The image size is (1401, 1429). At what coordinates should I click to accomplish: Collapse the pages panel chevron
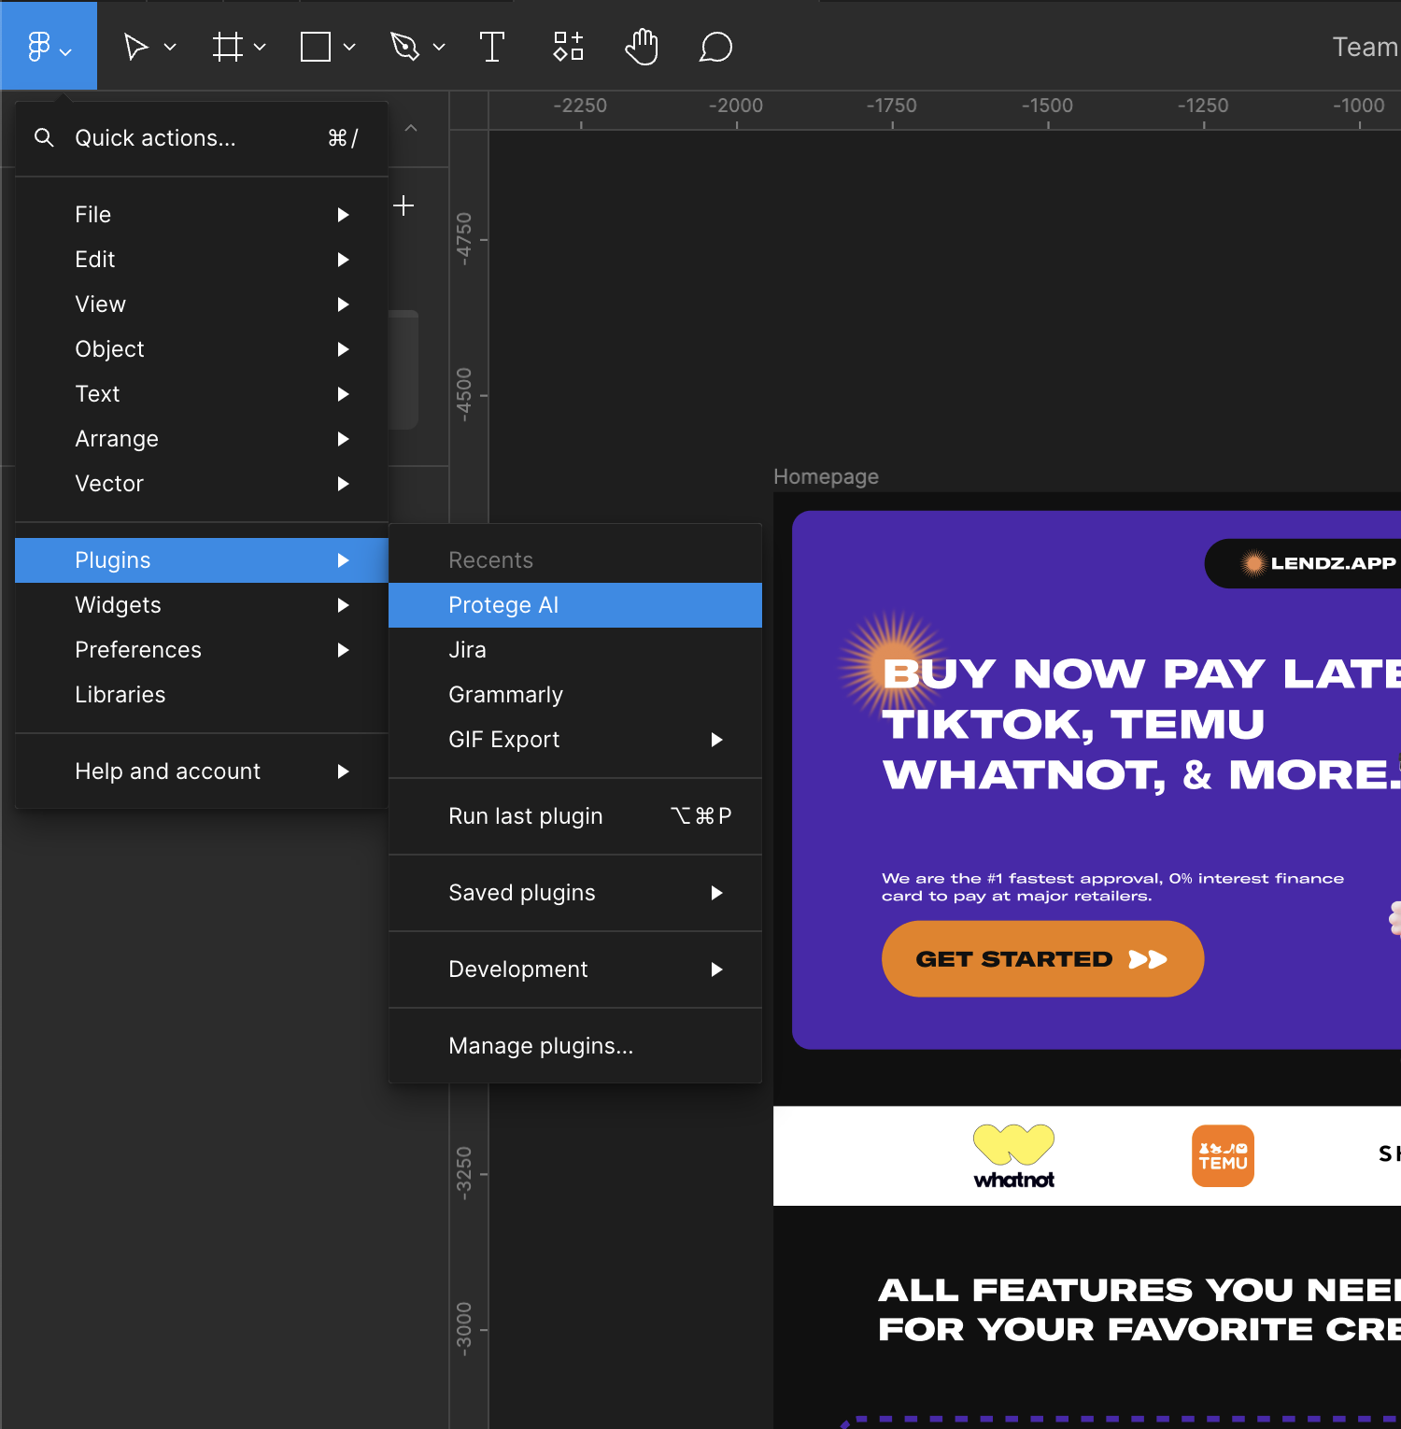point(411,128)
